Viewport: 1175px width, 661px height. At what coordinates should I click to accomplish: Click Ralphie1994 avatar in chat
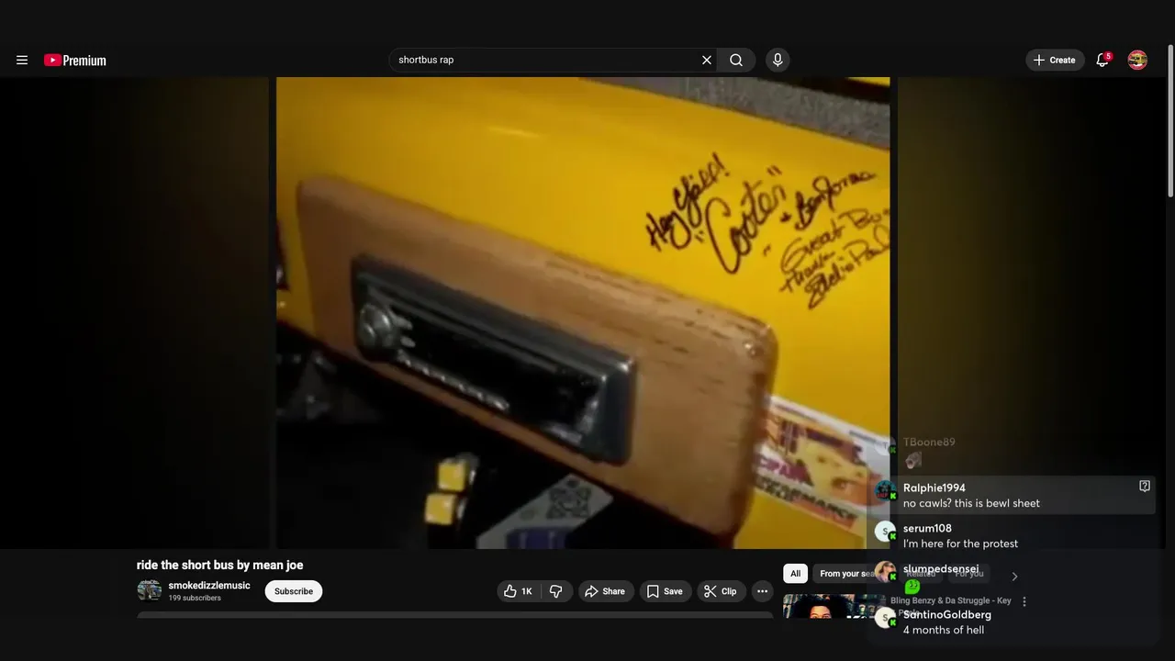885,491
